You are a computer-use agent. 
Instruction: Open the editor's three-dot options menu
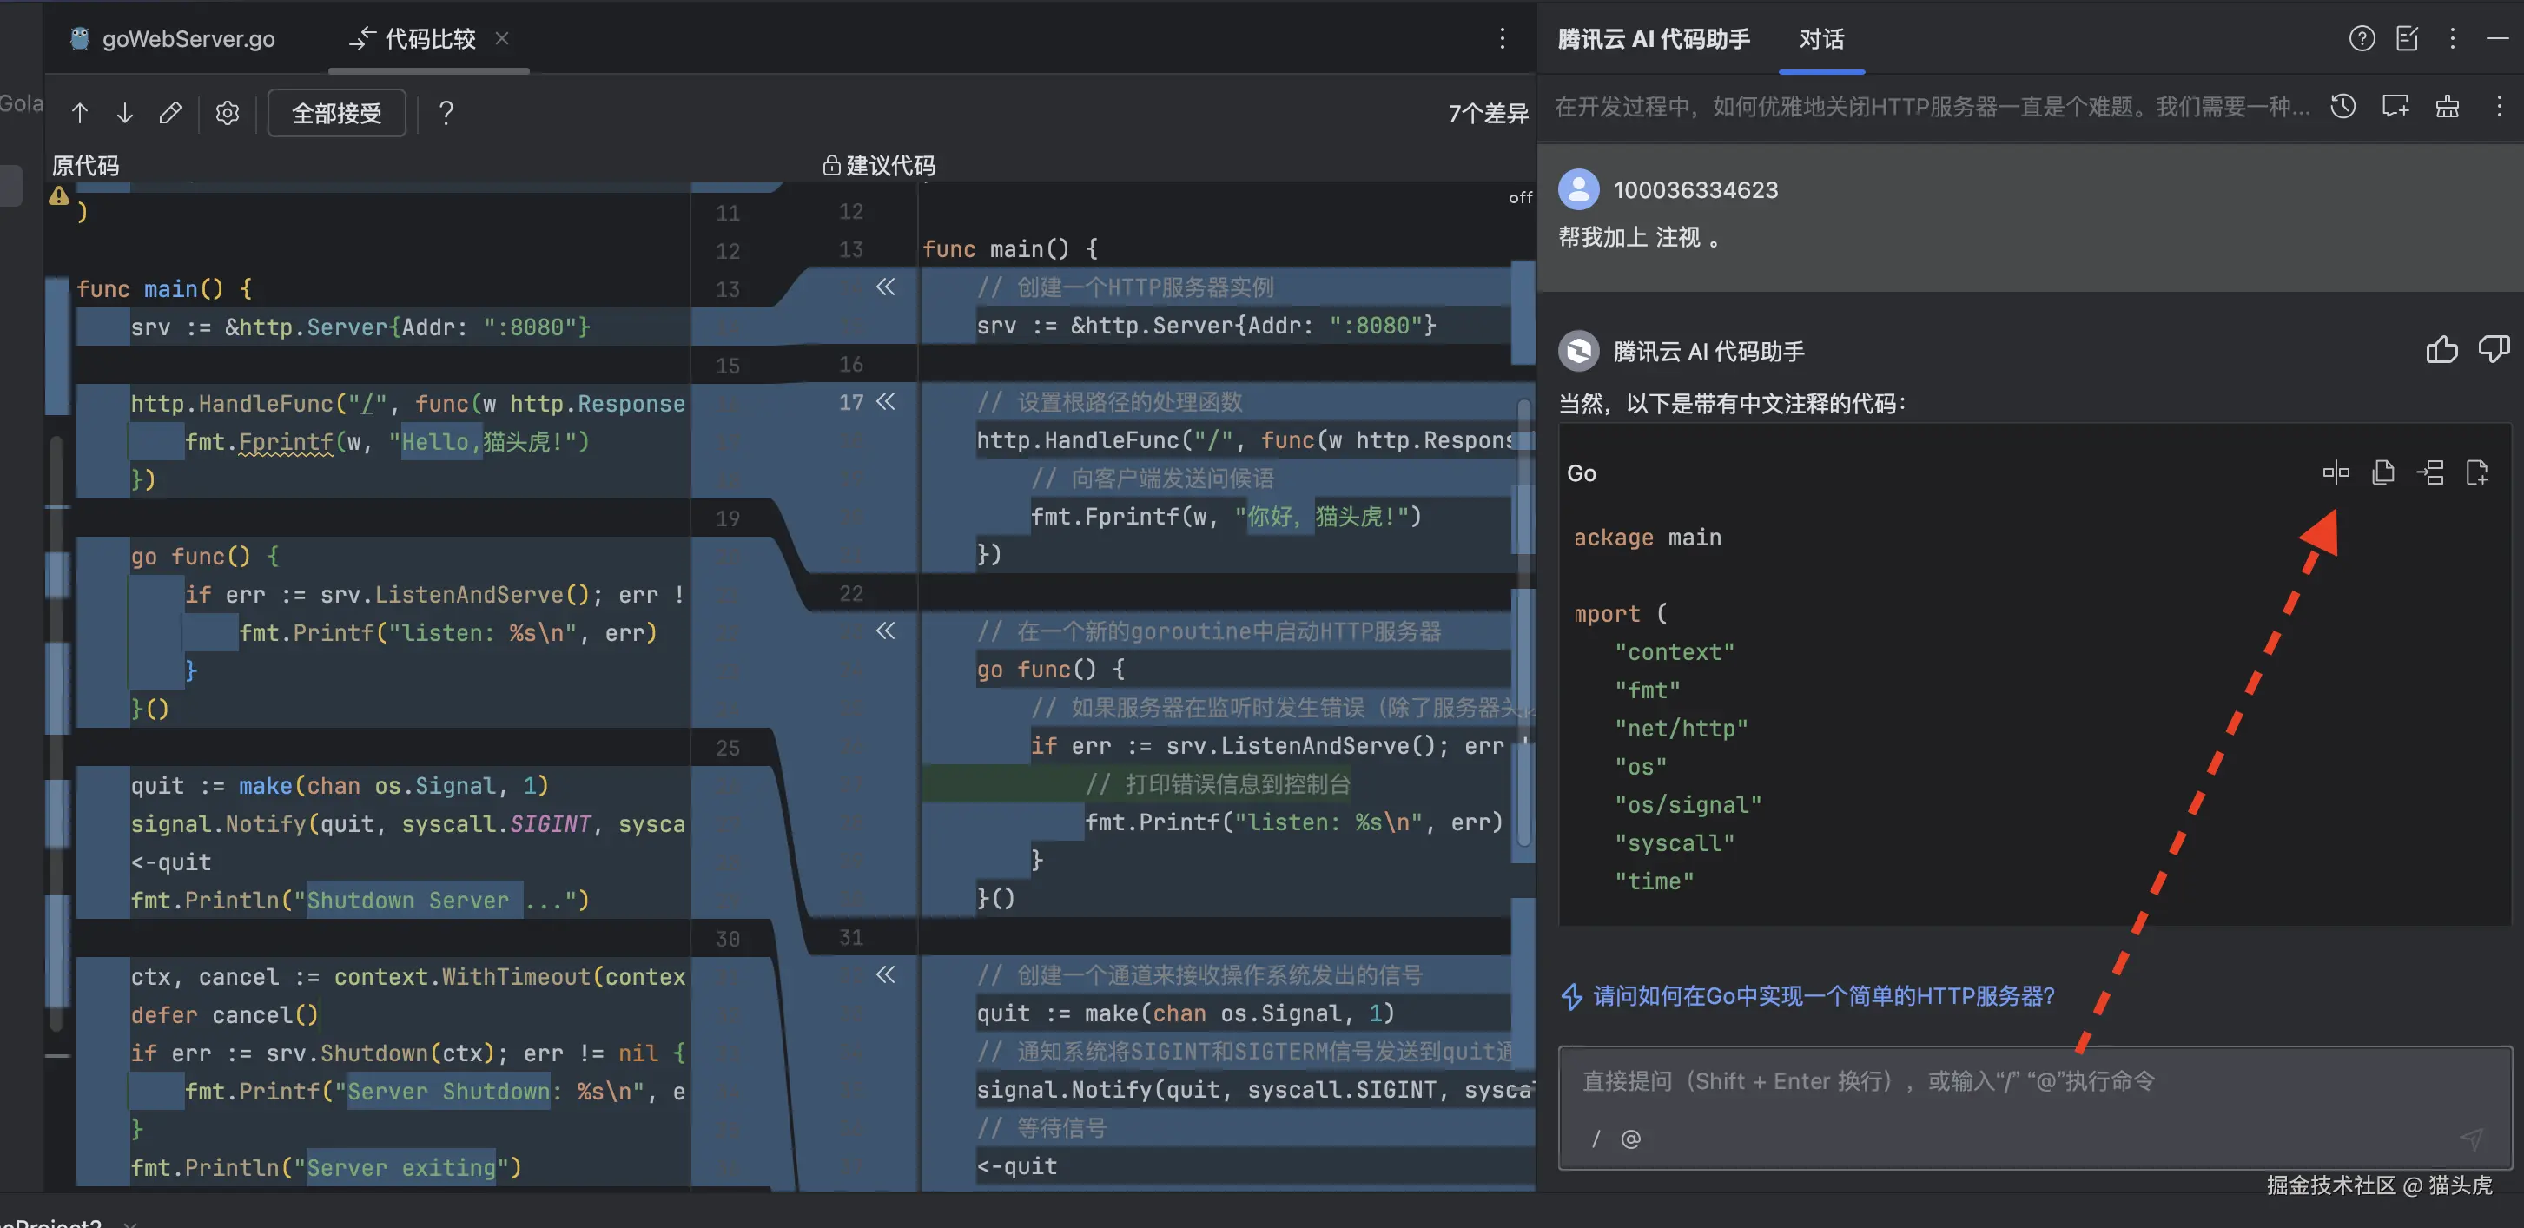click(x=1502, y=38)
